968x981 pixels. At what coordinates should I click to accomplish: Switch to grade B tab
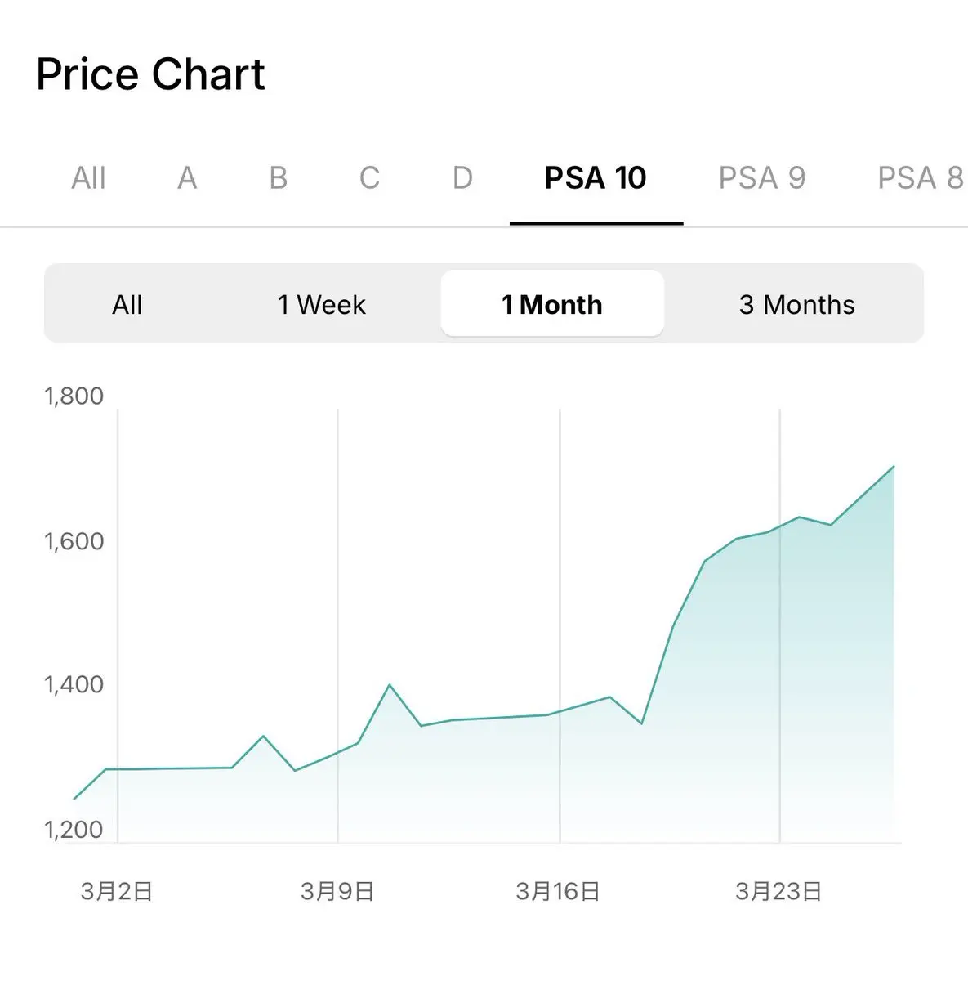278,177
